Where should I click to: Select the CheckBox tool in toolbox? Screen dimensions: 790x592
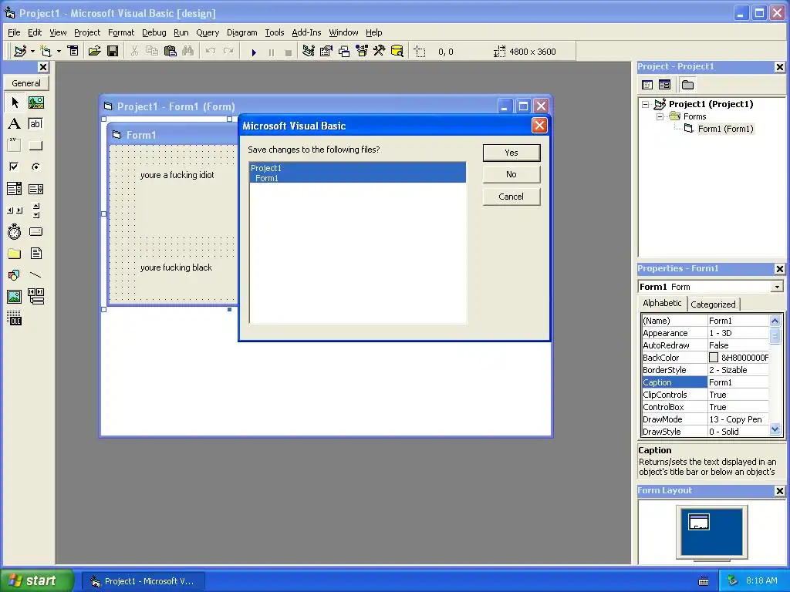coord(15,166)
